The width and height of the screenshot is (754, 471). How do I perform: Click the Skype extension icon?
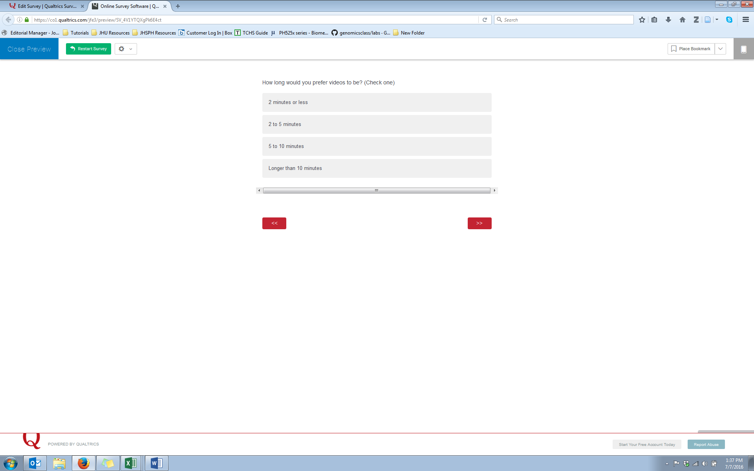[x=729, y=20]
